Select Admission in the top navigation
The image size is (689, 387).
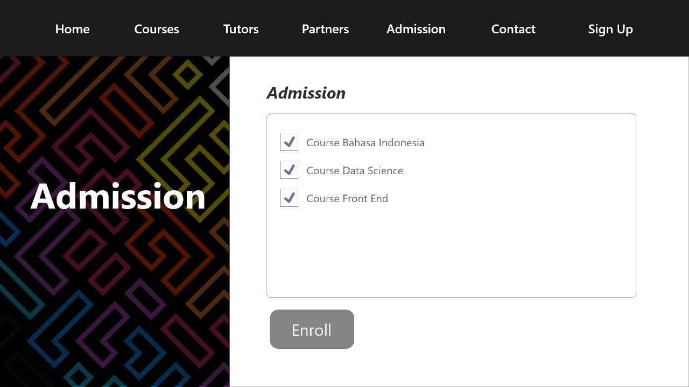pyautogui.click(x=416, y=29)
